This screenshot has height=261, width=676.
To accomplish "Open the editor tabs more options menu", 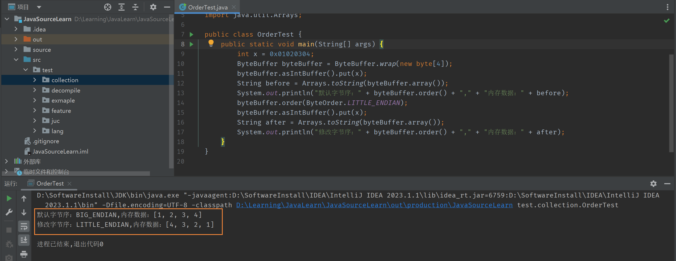I will pos(668,7).
